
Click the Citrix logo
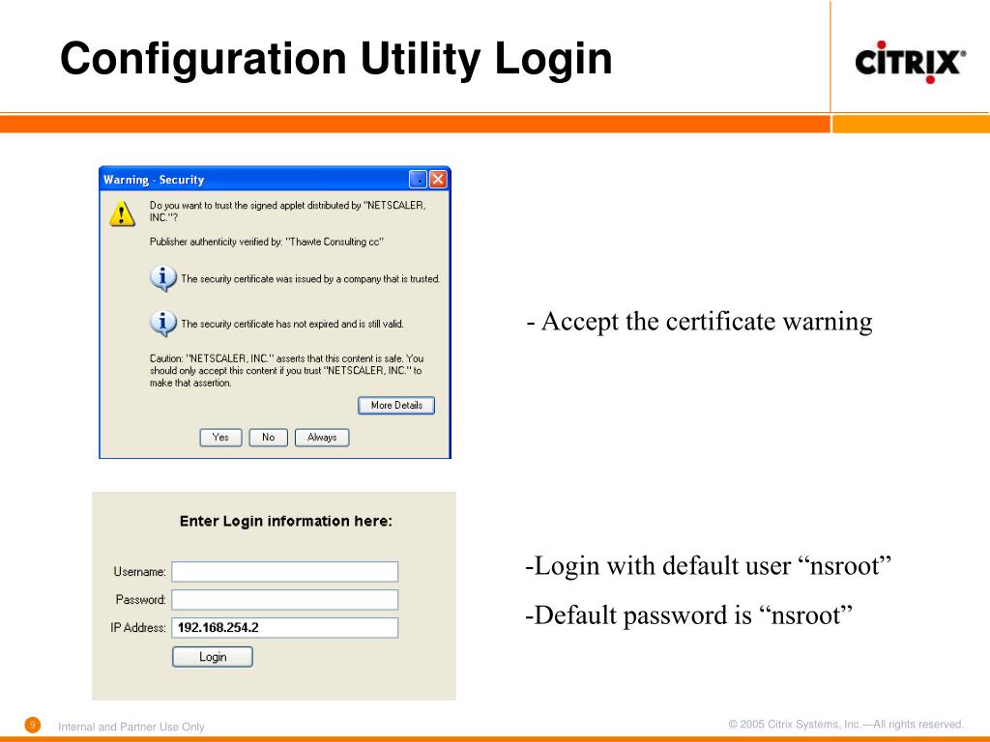pos(907,60)
